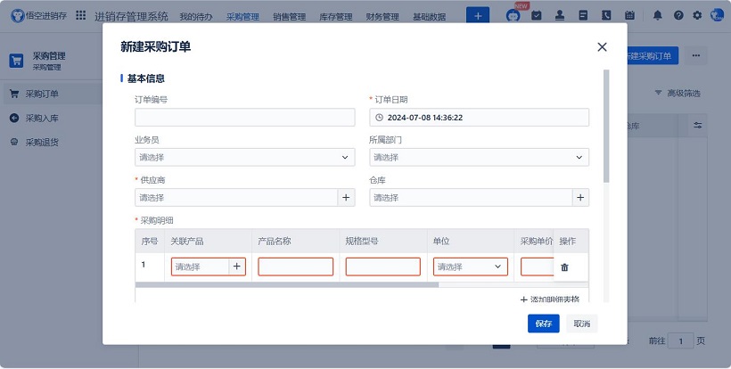Click the 新建采购订单 button behind the dialog
Viewport: 731px width, 369px height.
652,56
